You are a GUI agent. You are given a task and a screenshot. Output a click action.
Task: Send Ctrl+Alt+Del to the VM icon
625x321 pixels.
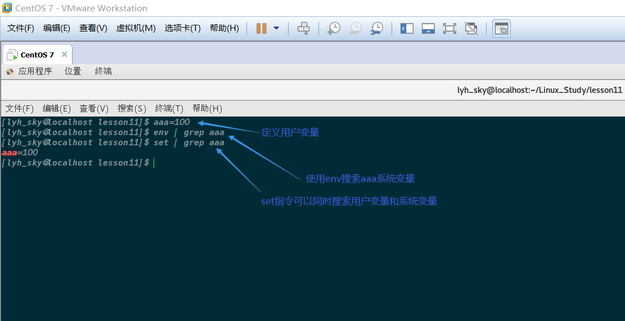click(x=303, y=28)
